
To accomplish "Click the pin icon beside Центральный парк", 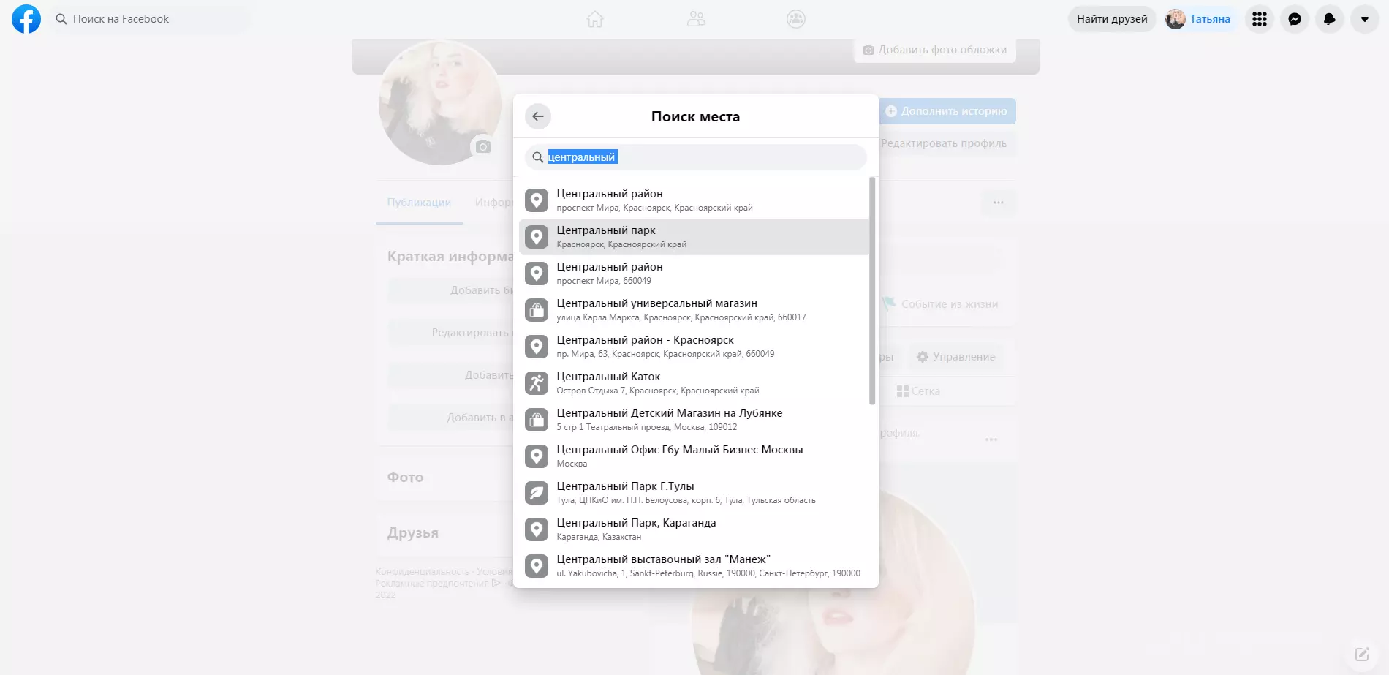I will click(x=537, y=237).
